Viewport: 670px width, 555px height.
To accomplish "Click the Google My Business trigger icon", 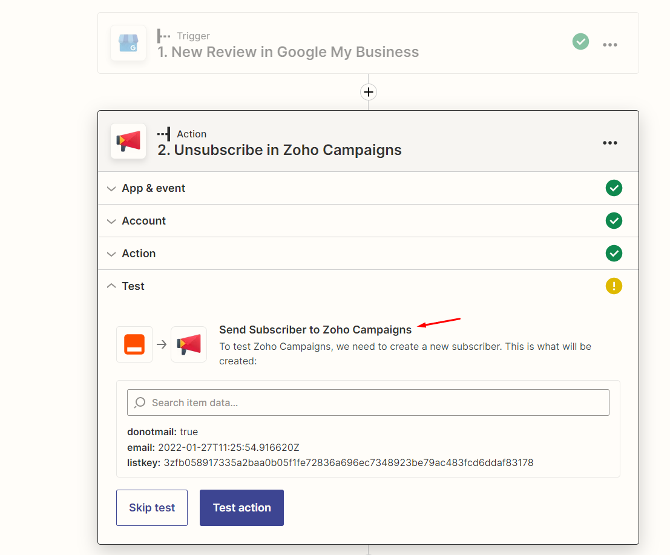I will [x=128, y=43].
